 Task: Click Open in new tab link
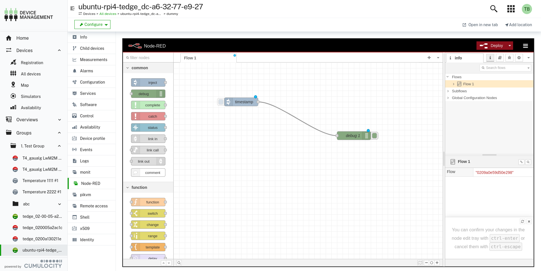pos(480,25)
